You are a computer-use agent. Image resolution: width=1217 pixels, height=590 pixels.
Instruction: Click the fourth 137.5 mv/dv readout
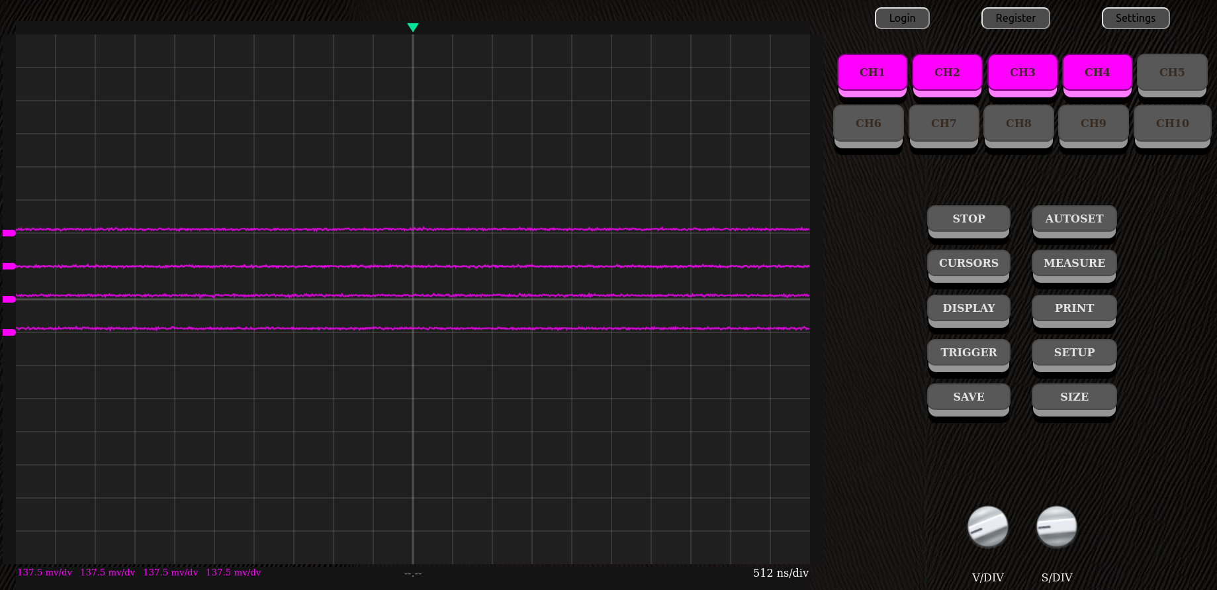[x=234, y=573]
